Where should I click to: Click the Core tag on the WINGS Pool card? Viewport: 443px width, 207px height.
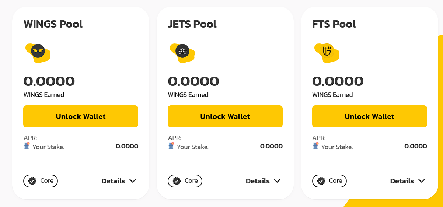[41, 181]
